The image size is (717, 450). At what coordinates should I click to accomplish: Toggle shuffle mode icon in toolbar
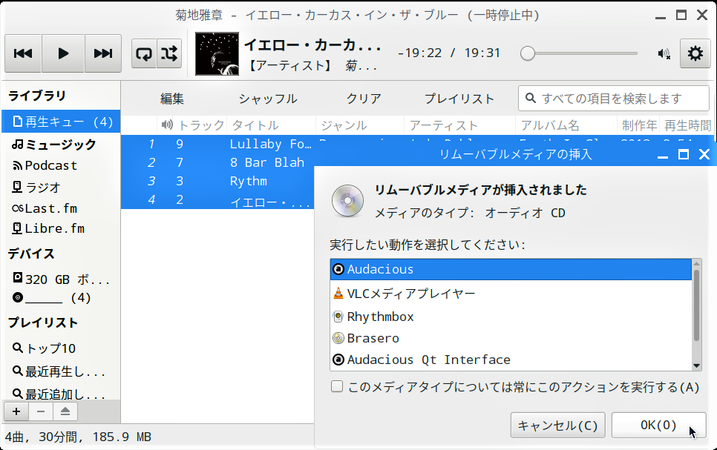(x=169, y=53)
